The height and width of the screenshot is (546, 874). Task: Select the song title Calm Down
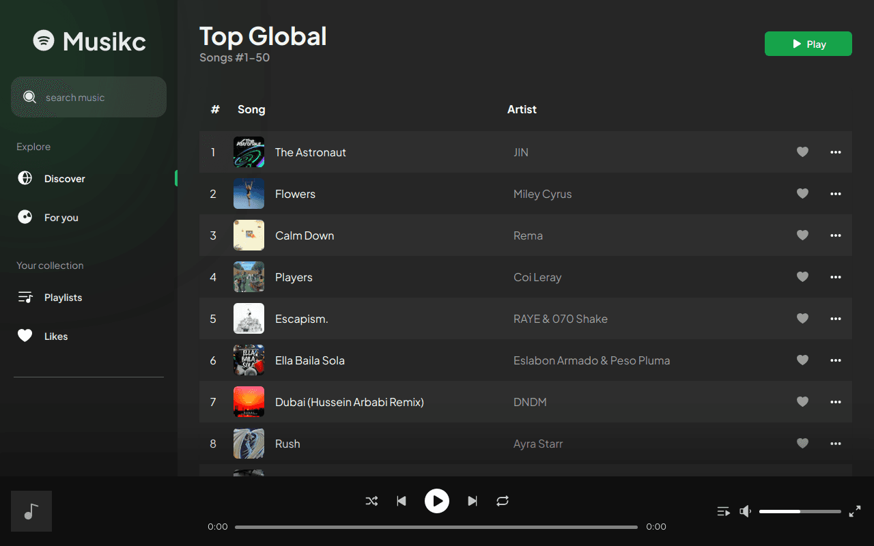305,235
